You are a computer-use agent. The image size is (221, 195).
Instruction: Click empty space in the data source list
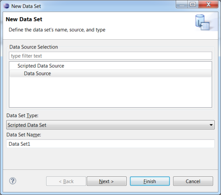(x=110, y=92)
